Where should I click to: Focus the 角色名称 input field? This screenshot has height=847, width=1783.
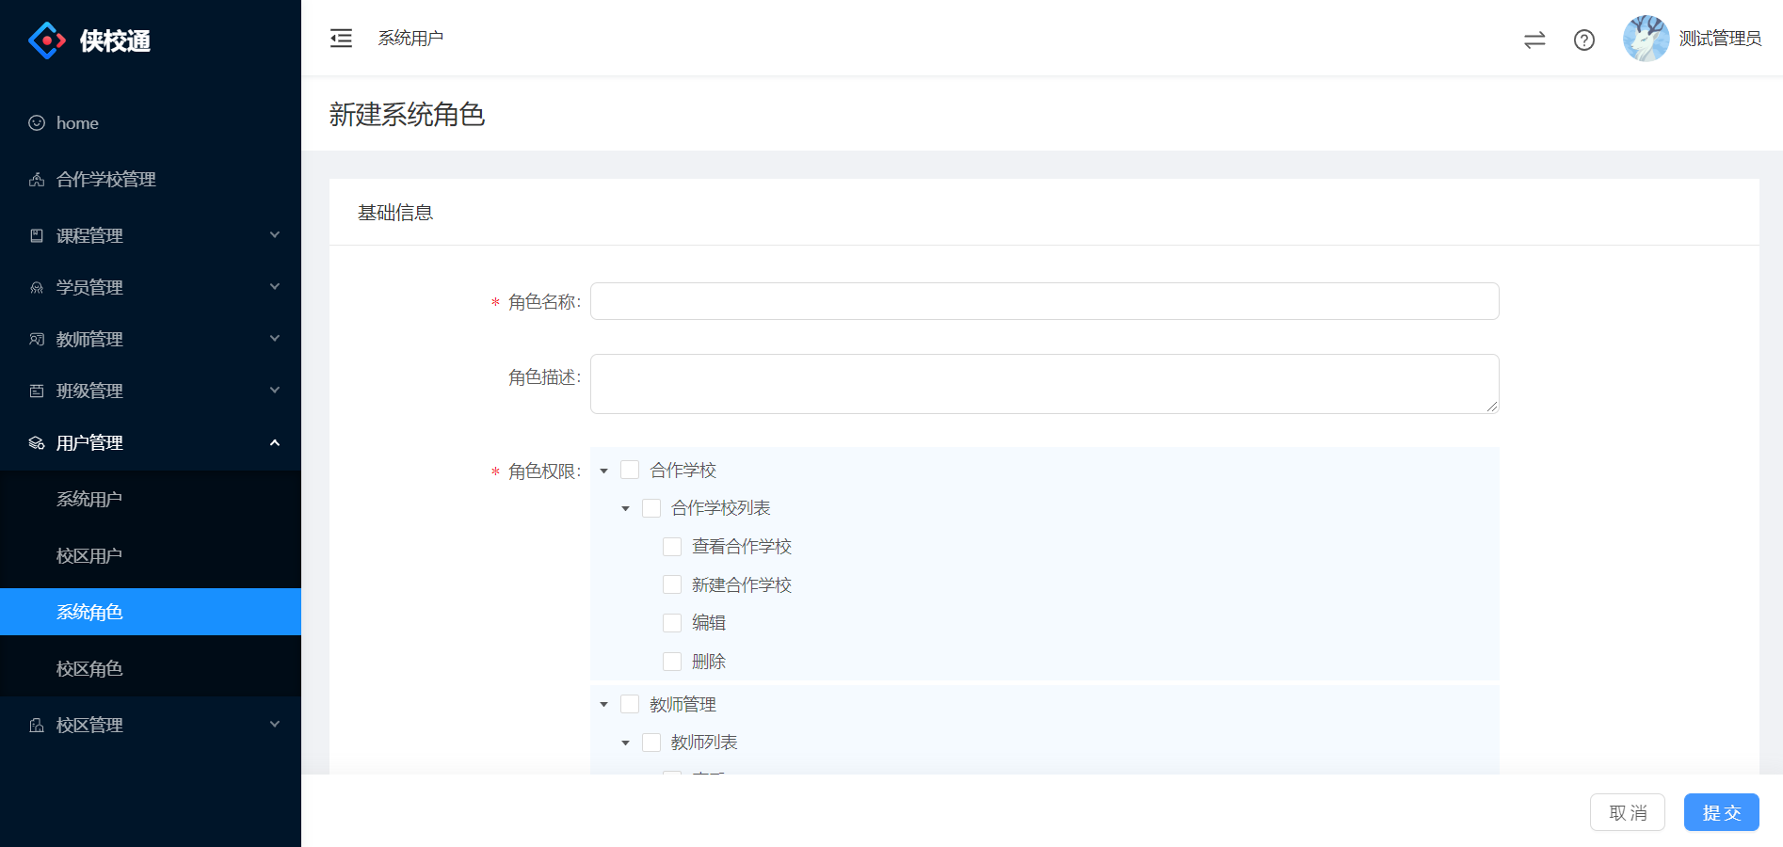tap(1044, 301)
